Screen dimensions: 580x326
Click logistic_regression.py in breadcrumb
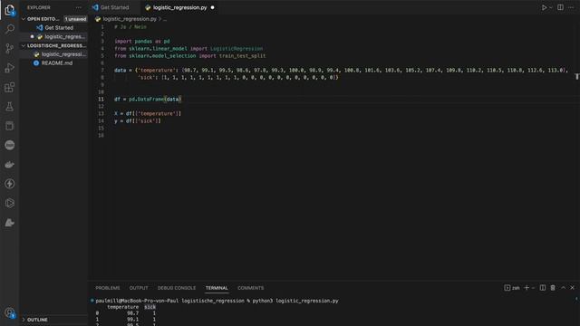pos(130,19)
